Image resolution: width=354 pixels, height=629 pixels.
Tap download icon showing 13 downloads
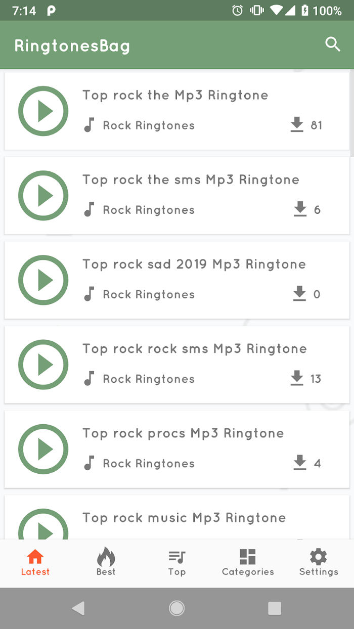click(297, 378)
